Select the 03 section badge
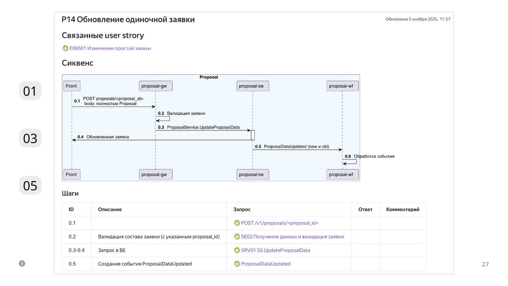Screen dimensions: 508x286 point(30,139)
